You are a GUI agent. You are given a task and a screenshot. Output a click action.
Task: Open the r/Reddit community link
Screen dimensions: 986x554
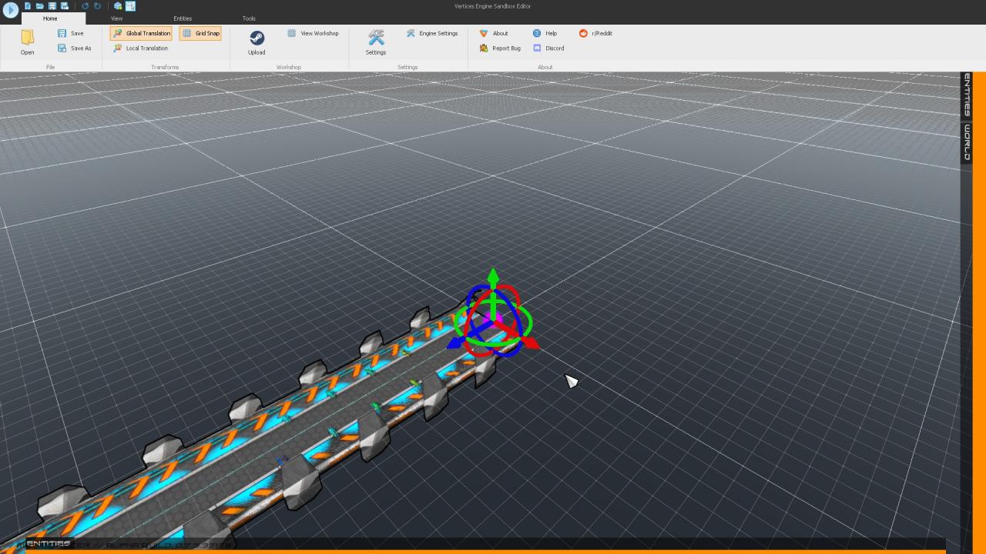coord(583,34)
